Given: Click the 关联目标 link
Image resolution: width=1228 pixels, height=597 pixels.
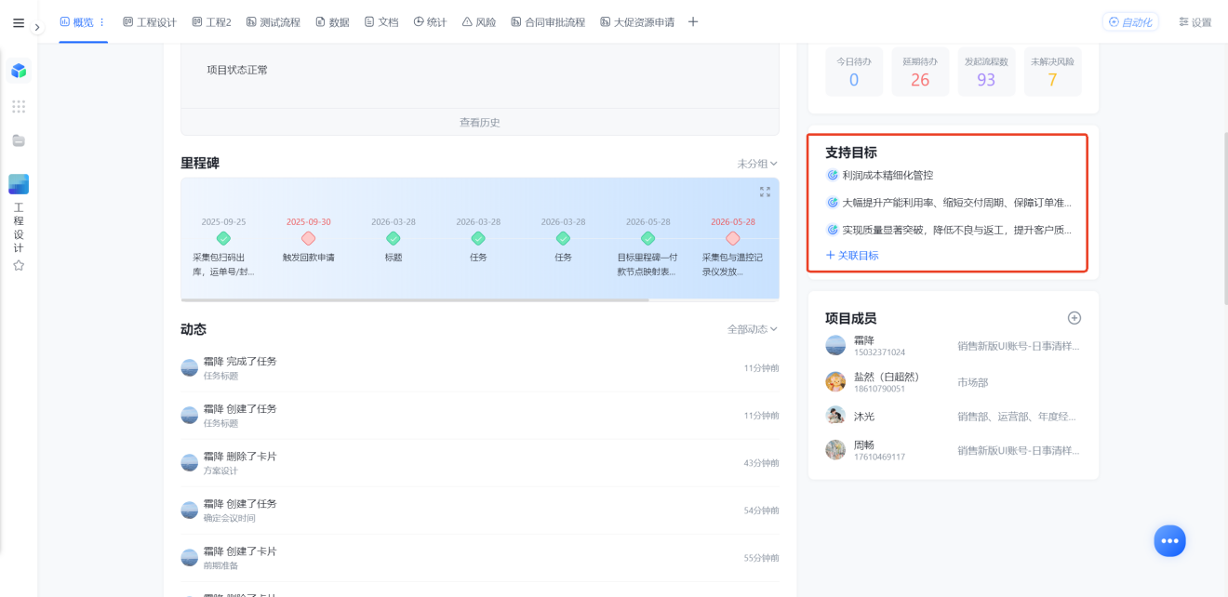Looking at the screenshot, I should (852, 255).
